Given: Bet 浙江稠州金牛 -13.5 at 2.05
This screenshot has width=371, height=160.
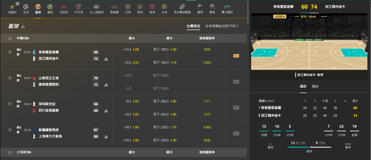Looking at the screenshot, I should click(131, 63).
